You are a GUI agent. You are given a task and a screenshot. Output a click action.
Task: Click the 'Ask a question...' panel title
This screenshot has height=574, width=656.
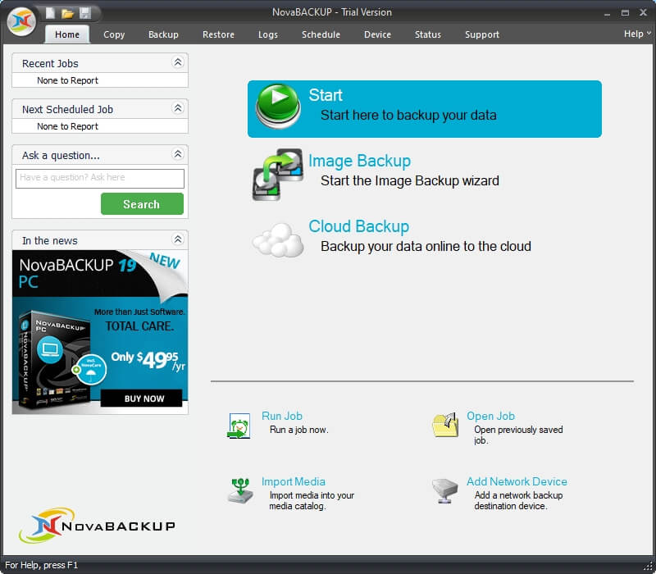point(61,156)
